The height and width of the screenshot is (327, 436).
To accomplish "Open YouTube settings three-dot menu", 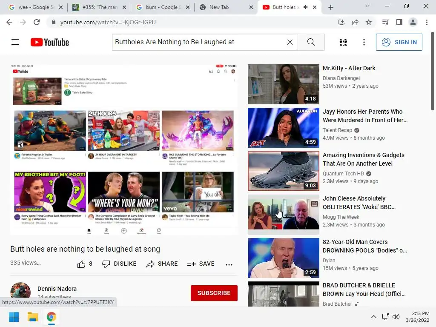I will pyautogui.click(x=364, y=42).
